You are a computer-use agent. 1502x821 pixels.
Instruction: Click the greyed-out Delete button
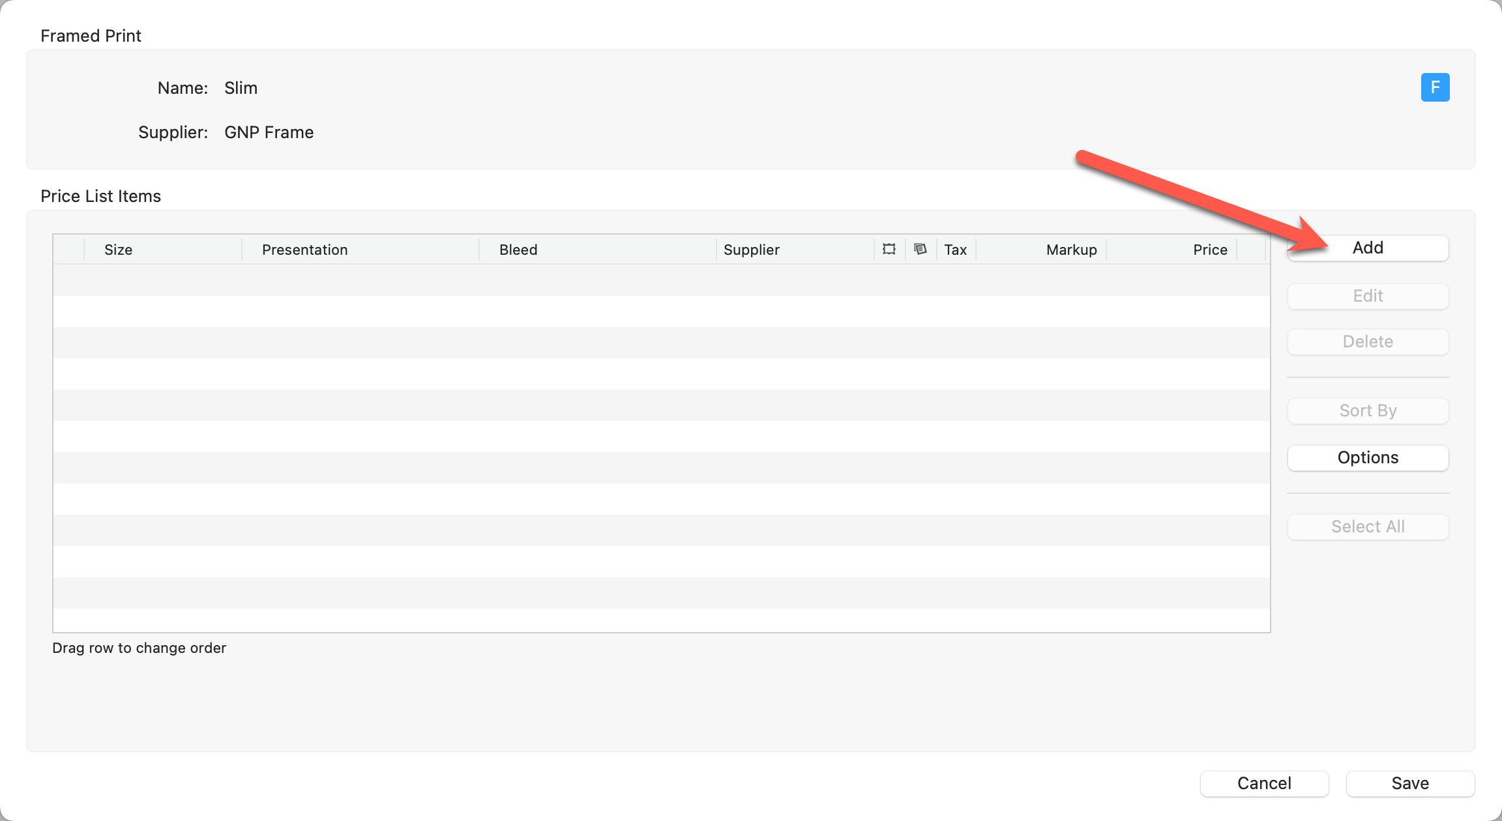pos(1368,342)
